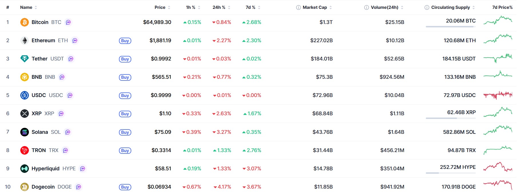The image size is (521, 194).
Task: Sort by the Circulating Supply column header
Action: (x=453, y=7)
